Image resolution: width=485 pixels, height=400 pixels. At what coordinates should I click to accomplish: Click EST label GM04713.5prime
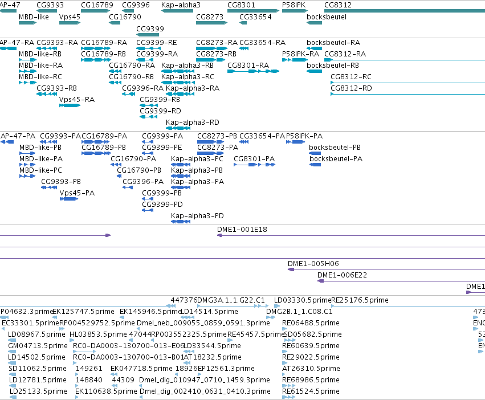38,345
